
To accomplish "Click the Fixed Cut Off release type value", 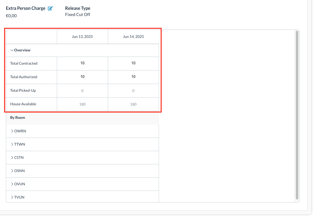I will (78, 15).
